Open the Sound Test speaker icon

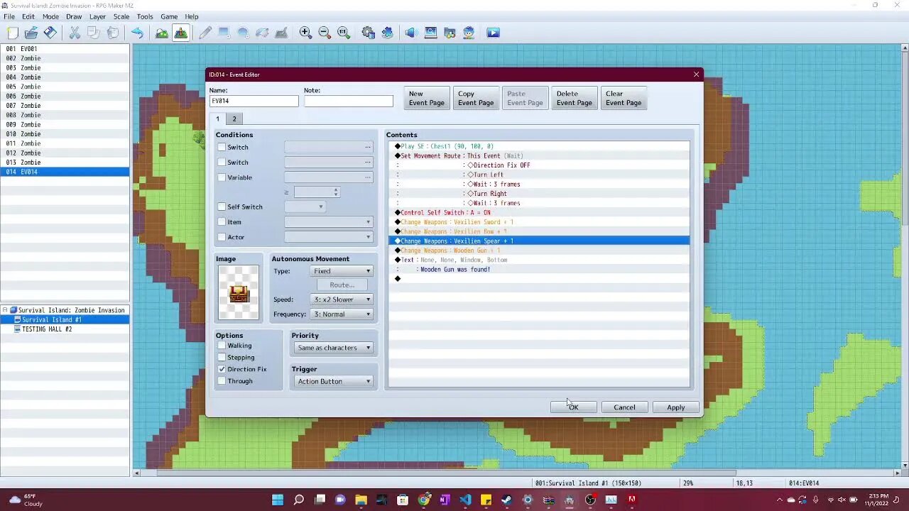[x=411, y=33]
